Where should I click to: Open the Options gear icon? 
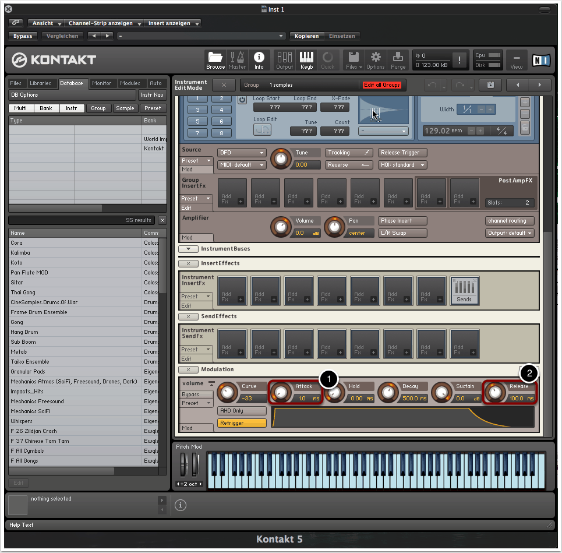point(376,59)
